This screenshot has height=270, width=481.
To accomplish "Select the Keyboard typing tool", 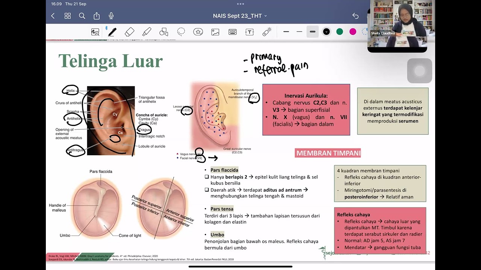I will click(233, 32).
